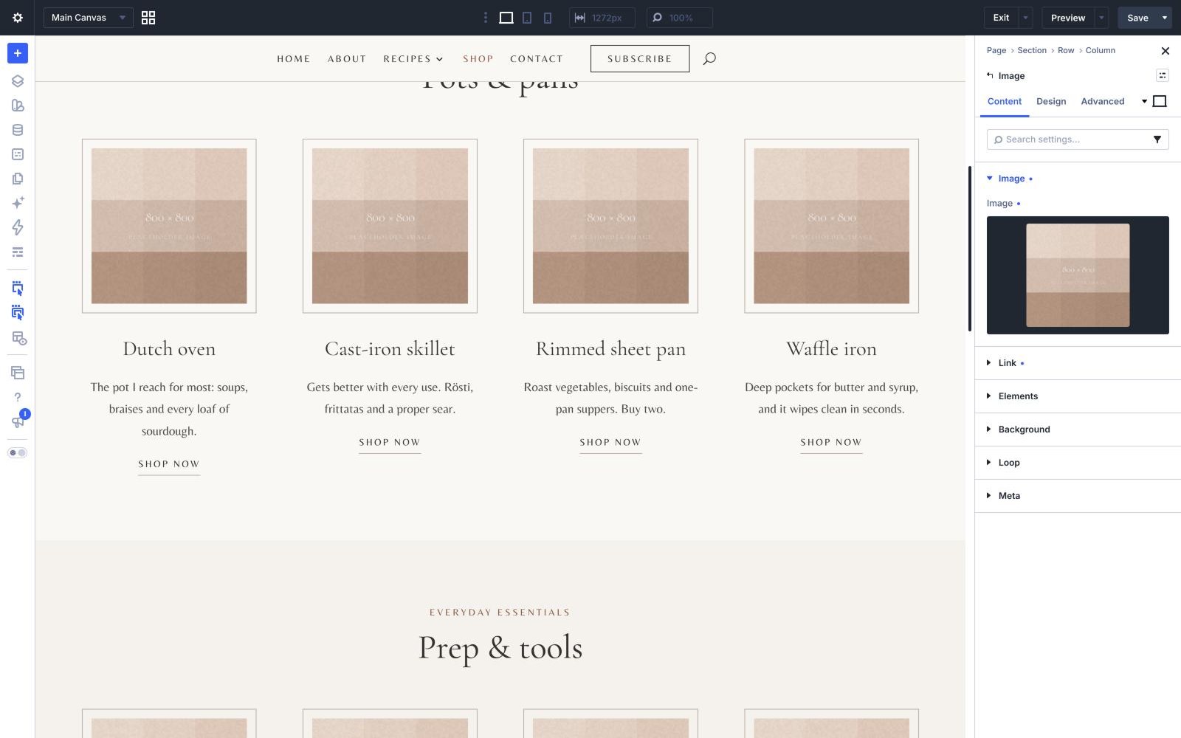Switch to the Advanced tab

1103,101
